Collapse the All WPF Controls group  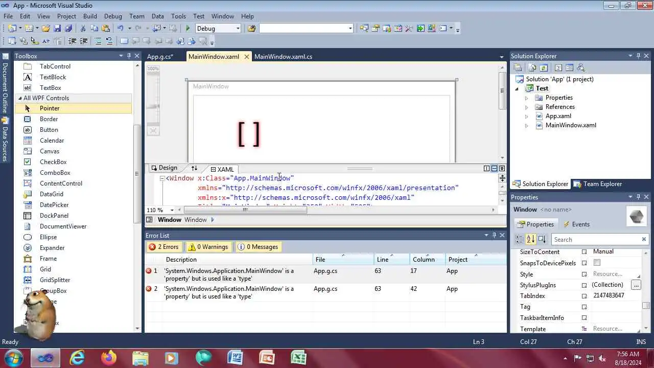coord(20,98)
